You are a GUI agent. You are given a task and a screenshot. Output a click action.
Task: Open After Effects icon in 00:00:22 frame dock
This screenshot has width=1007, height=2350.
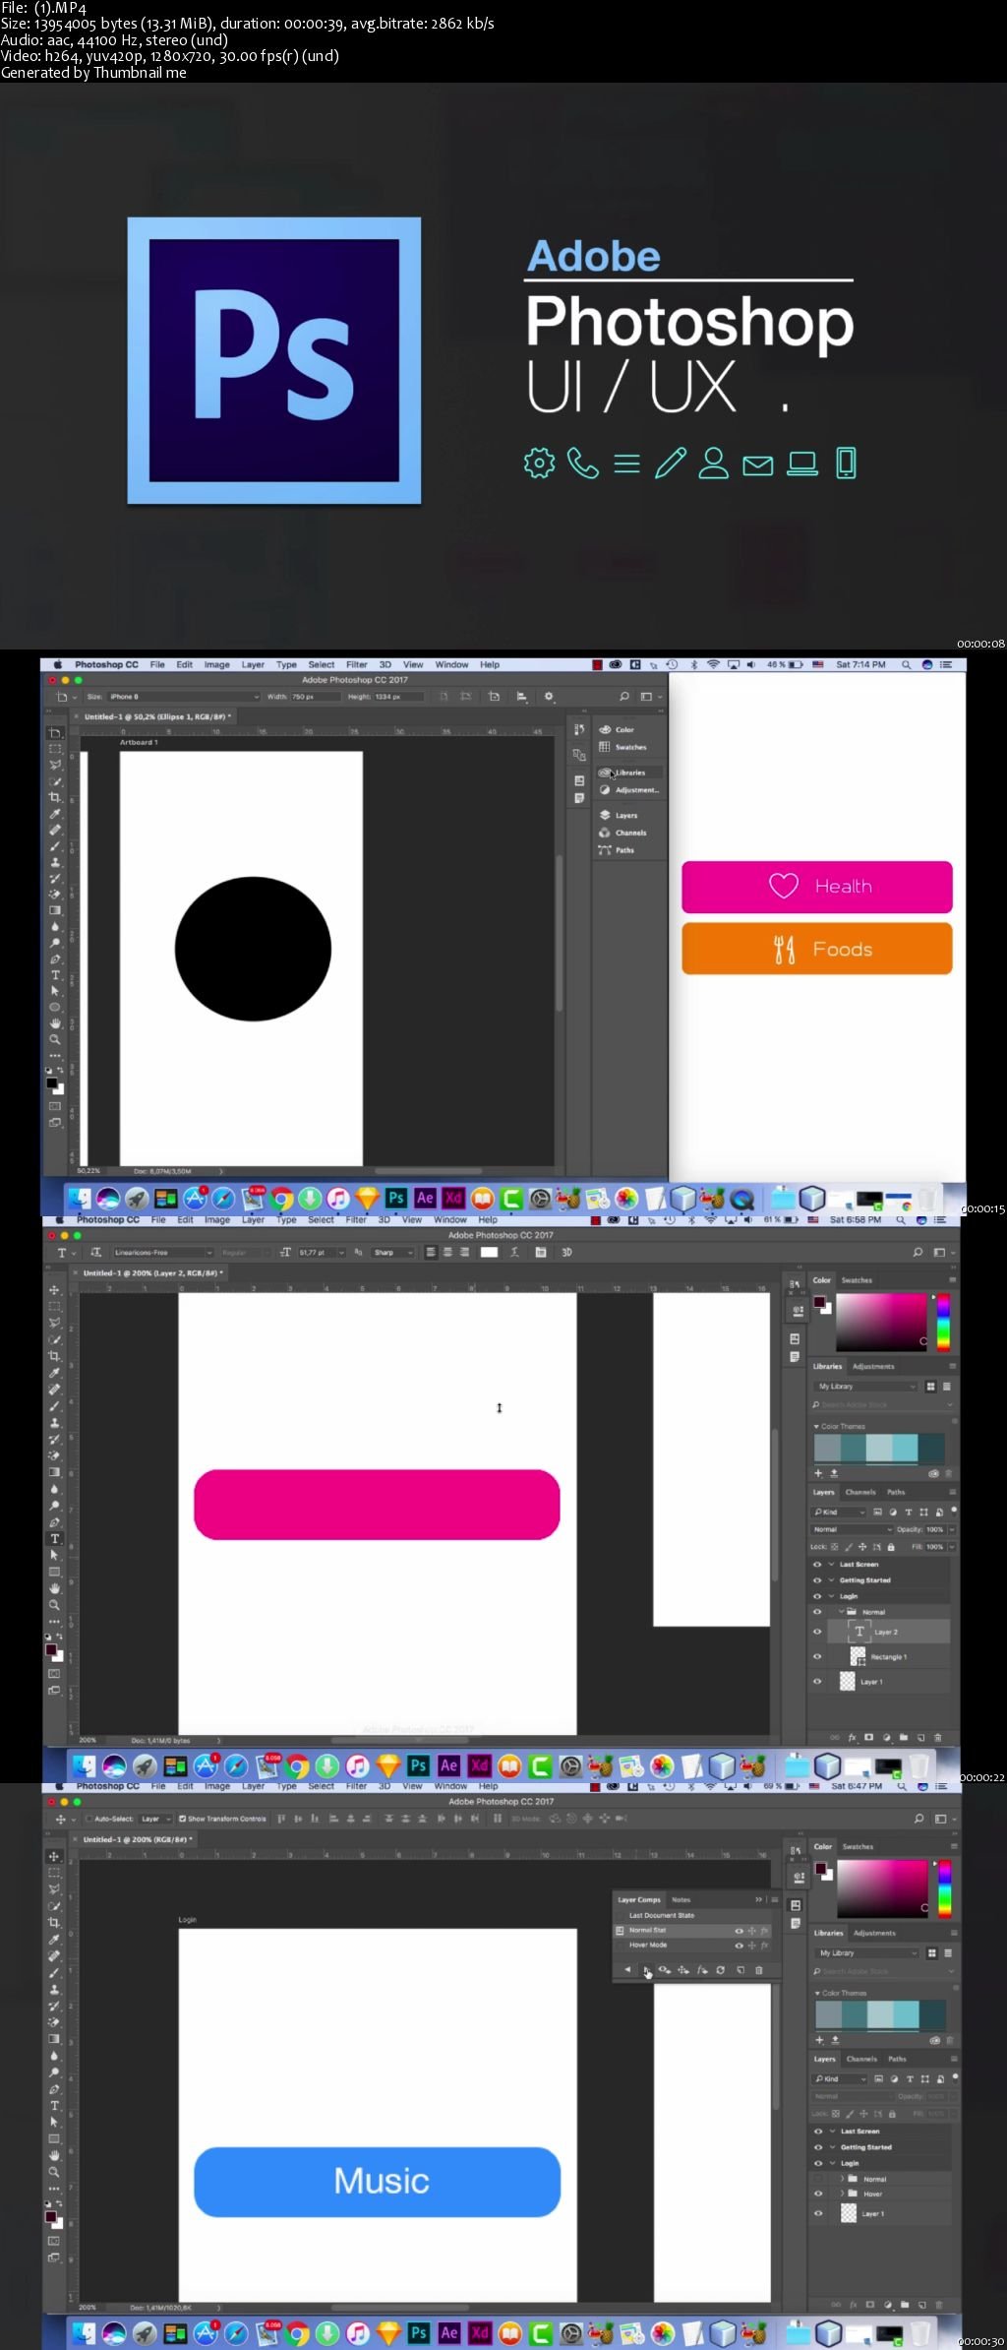pos(448,1765)
